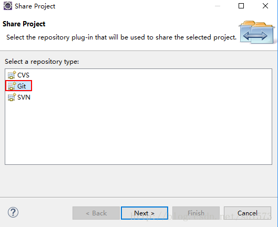Click the bold Share Project wizard heading

tap(24, 24)
